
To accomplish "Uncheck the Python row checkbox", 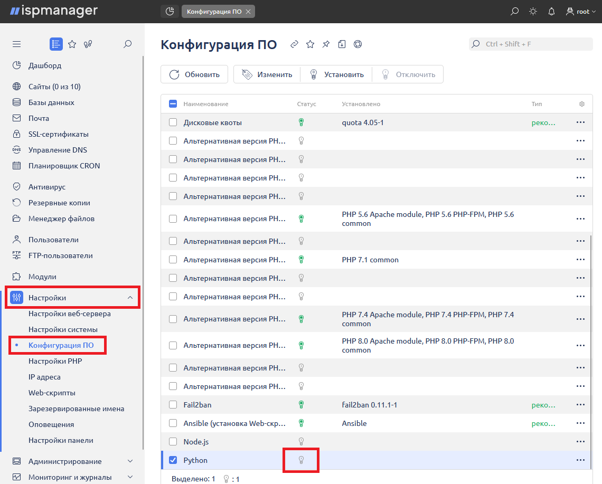I will tap(173, 460).
